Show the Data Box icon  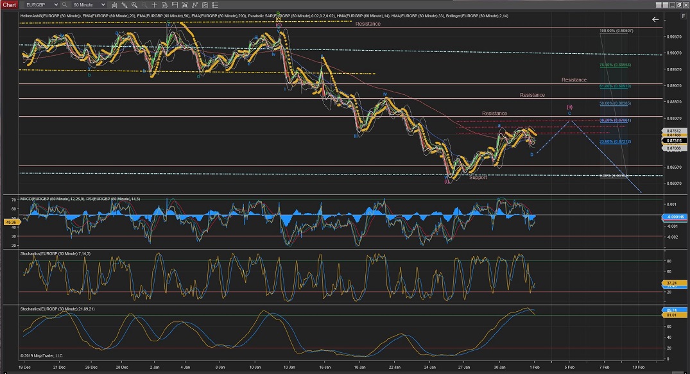164,4
